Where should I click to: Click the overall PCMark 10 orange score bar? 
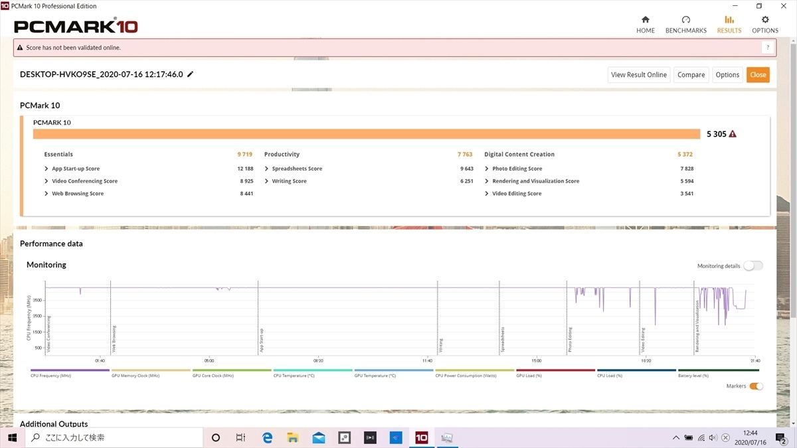pyautogui.click(x=367, y=134)
